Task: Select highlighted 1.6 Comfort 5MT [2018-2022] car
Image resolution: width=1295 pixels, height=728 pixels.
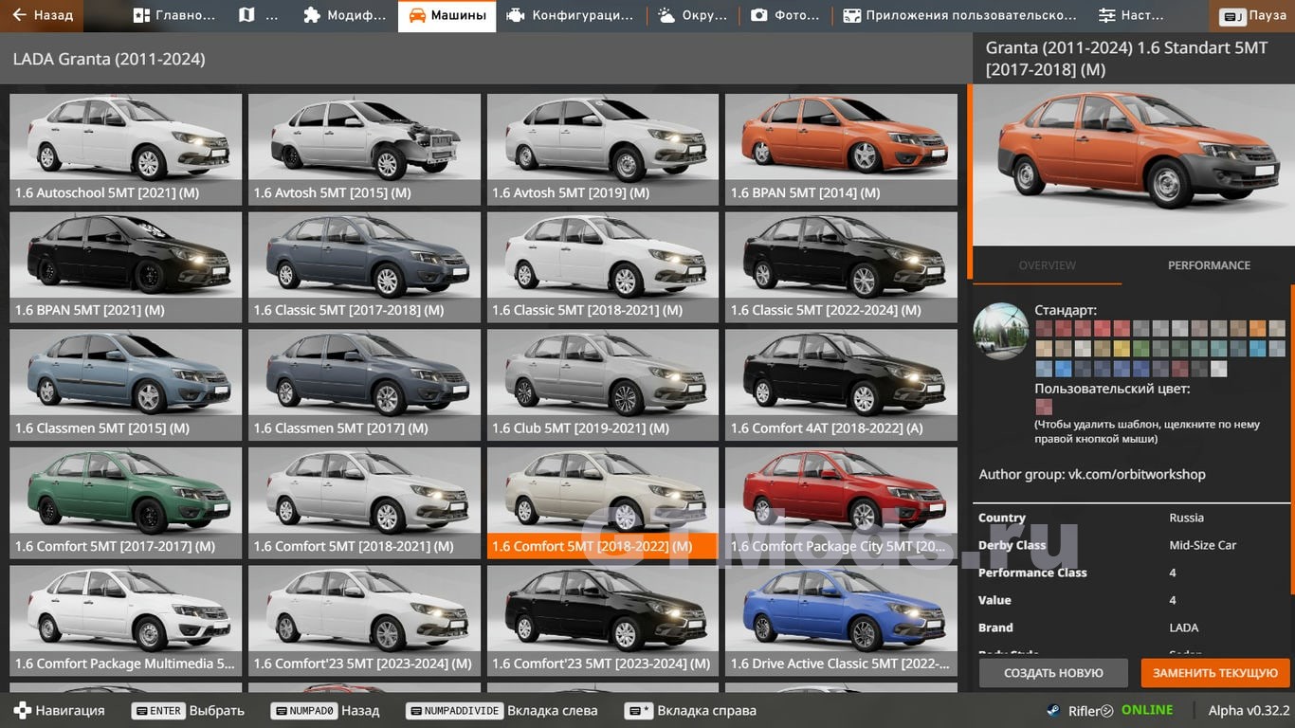Action: tap(603, 502)
